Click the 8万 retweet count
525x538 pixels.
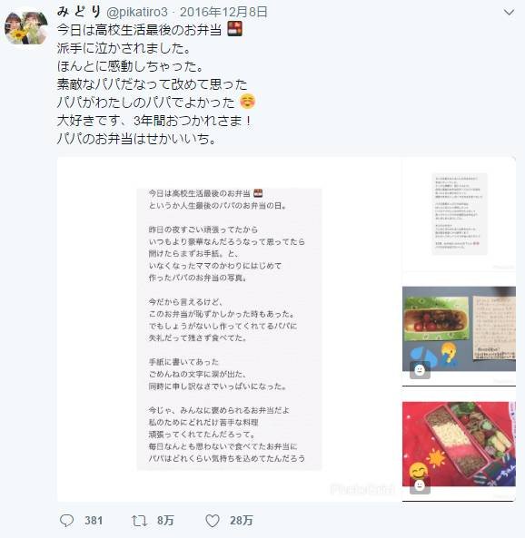[165, 521]
